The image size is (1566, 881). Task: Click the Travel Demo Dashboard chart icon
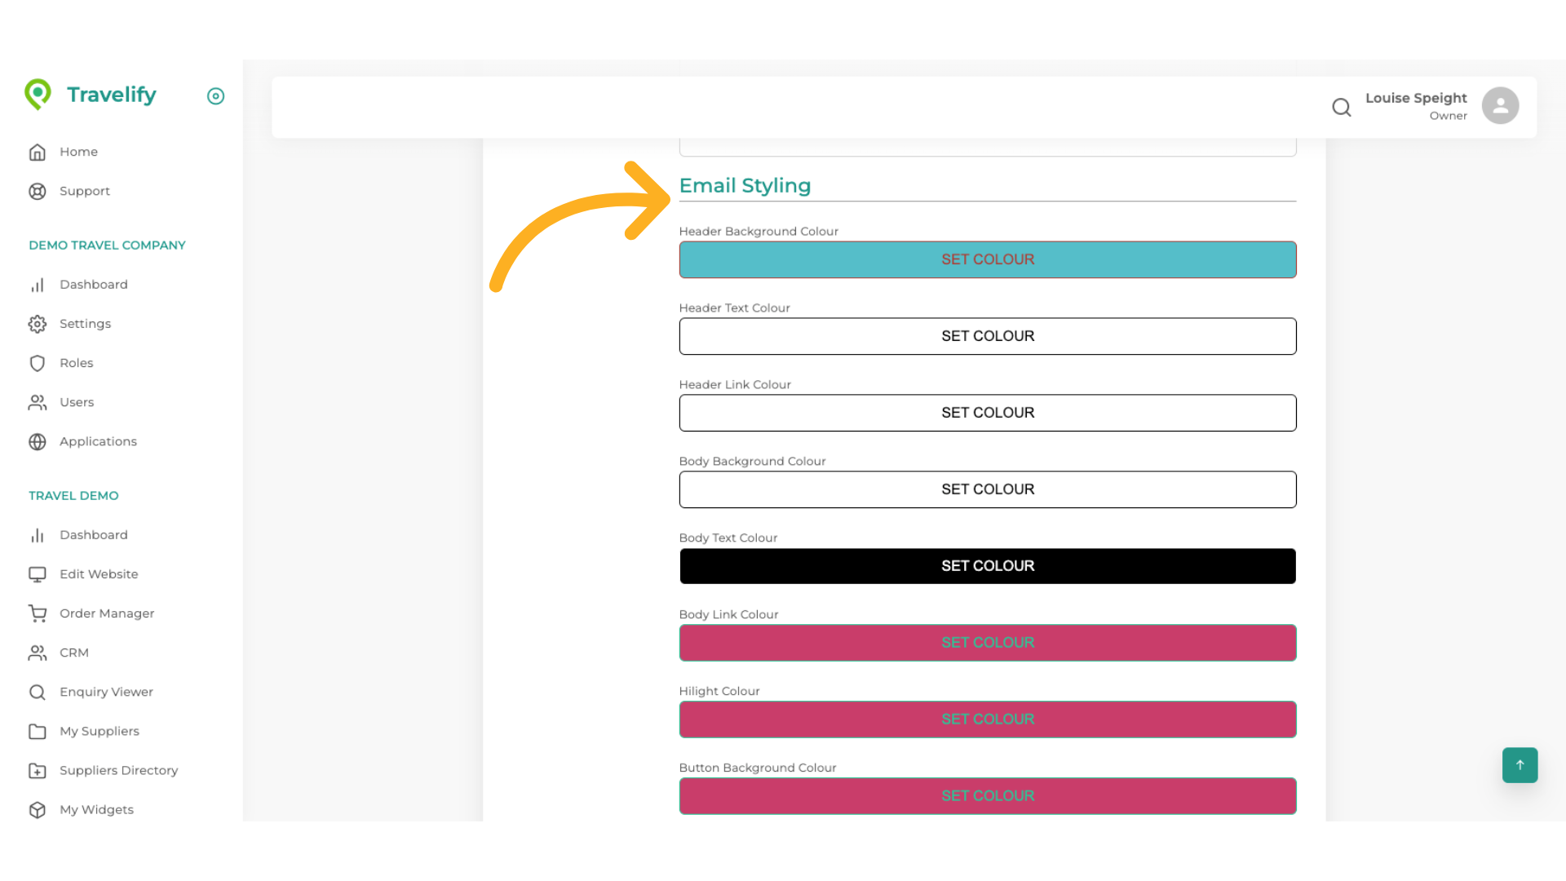coord(38,535)
